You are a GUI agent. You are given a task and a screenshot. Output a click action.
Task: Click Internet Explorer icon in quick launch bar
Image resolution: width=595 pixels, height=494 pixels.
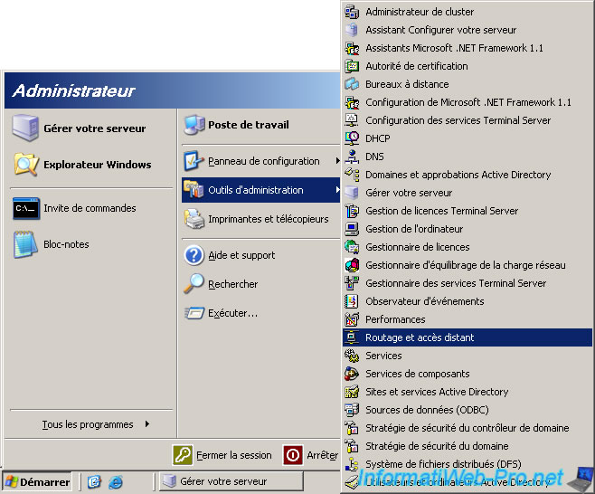[115, 482]
